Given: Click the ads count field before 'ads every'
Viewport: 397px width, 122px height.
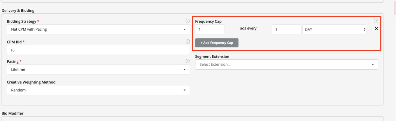Looking at the screenshot, I should [210, 29].
